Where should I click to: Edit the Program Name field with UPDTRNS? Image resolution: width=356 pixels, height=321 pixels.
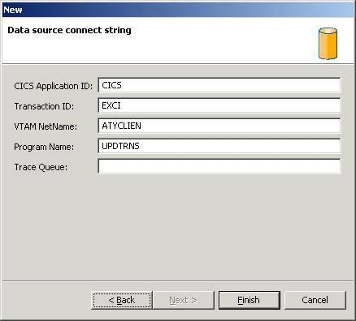point(219,146)
